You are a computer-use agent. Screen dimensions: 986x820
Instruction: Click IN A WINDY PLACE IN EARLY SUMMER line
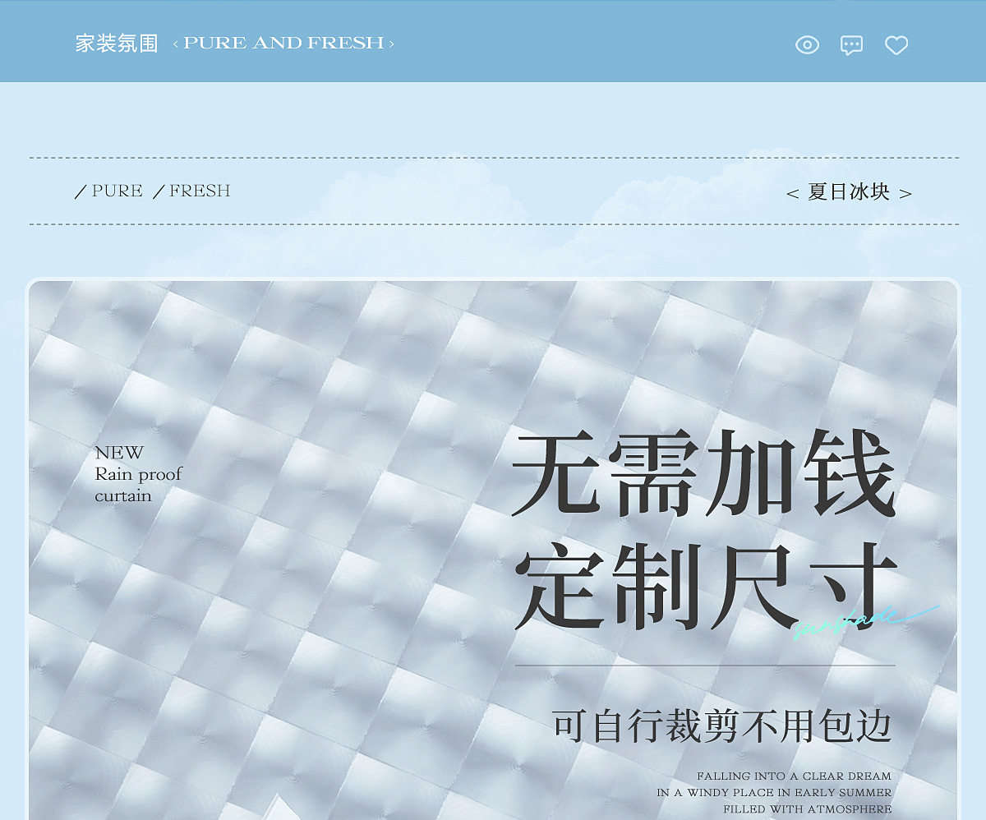pos(774,792)
